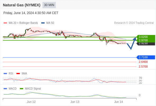156x106 pixels.
Task: Click the MACD Signal legend label
Action: point(33,89)
